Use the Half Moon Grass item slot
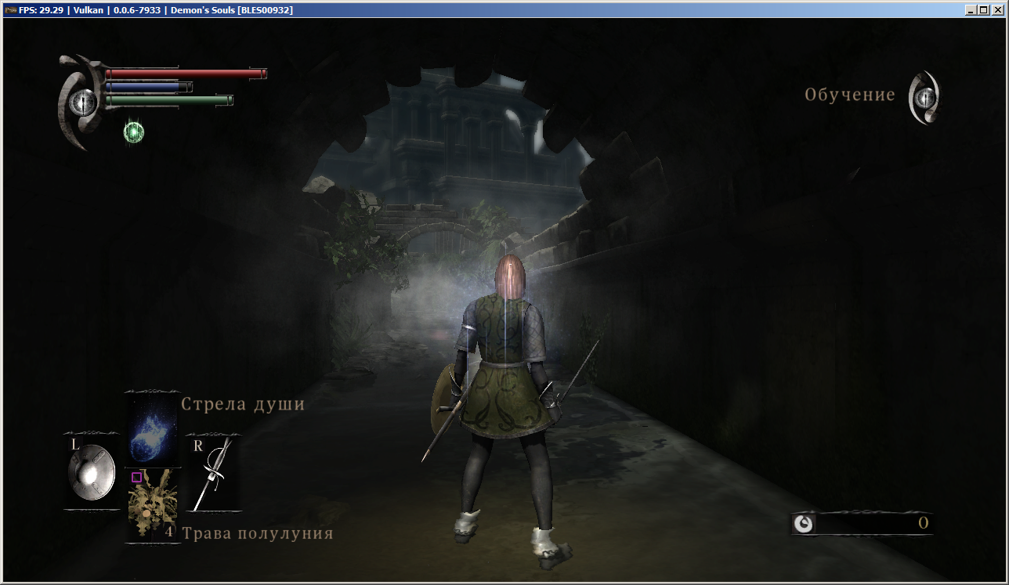 (153, 505)
